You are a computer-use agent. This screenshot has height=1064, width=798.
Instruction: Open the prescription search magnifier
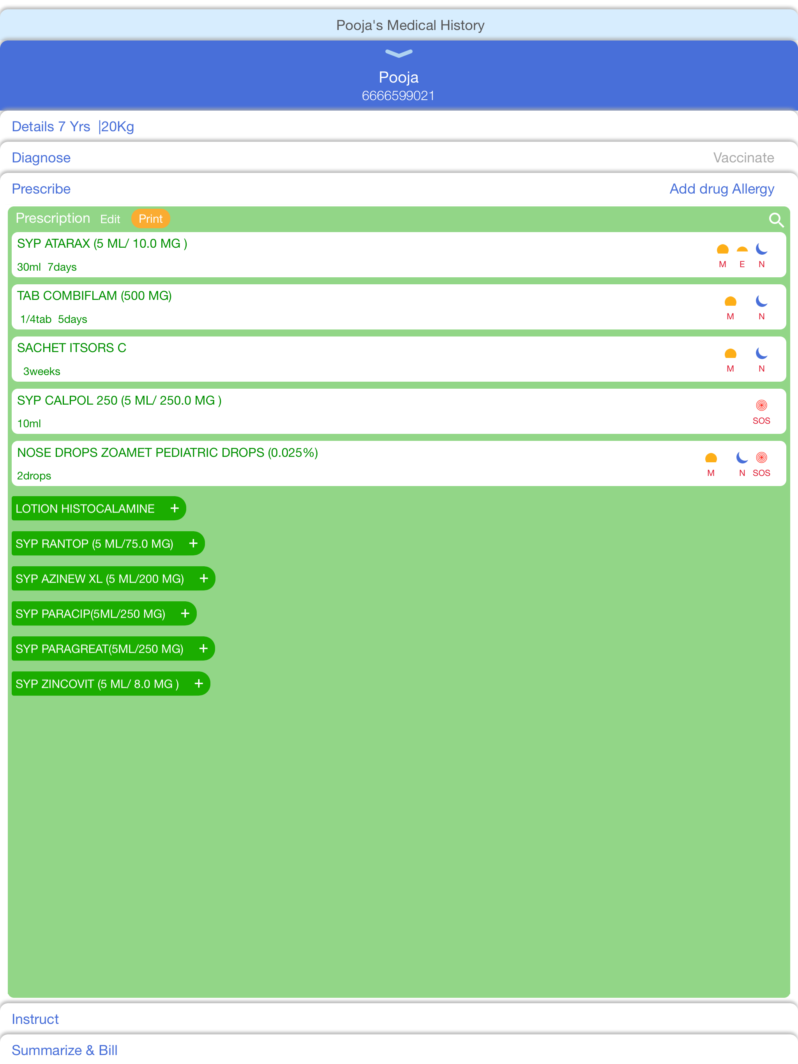775,220
